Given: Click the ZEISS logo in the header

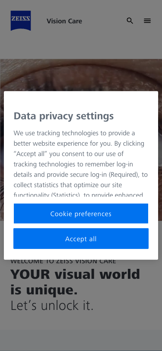Looking at the screenshot, I should [x=21, y=21].
